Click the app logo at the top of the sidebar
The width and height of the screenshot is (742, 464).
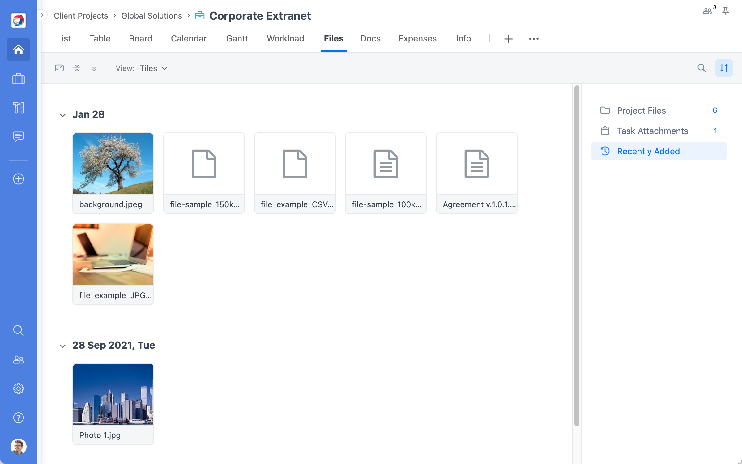tap(19, 20)
